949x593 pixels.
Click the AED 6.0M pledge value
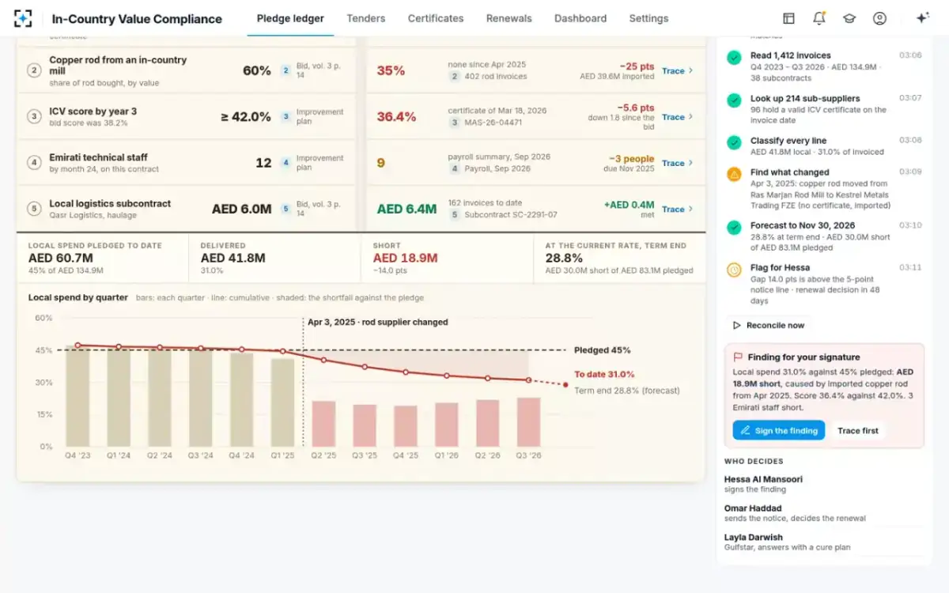[x=241, y=209]
